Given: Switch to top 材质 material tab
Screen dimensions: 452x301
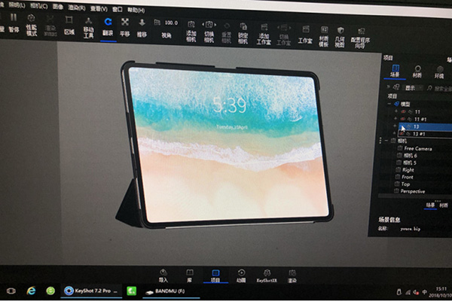Looking at the screenshot, I should pos(417,72).
